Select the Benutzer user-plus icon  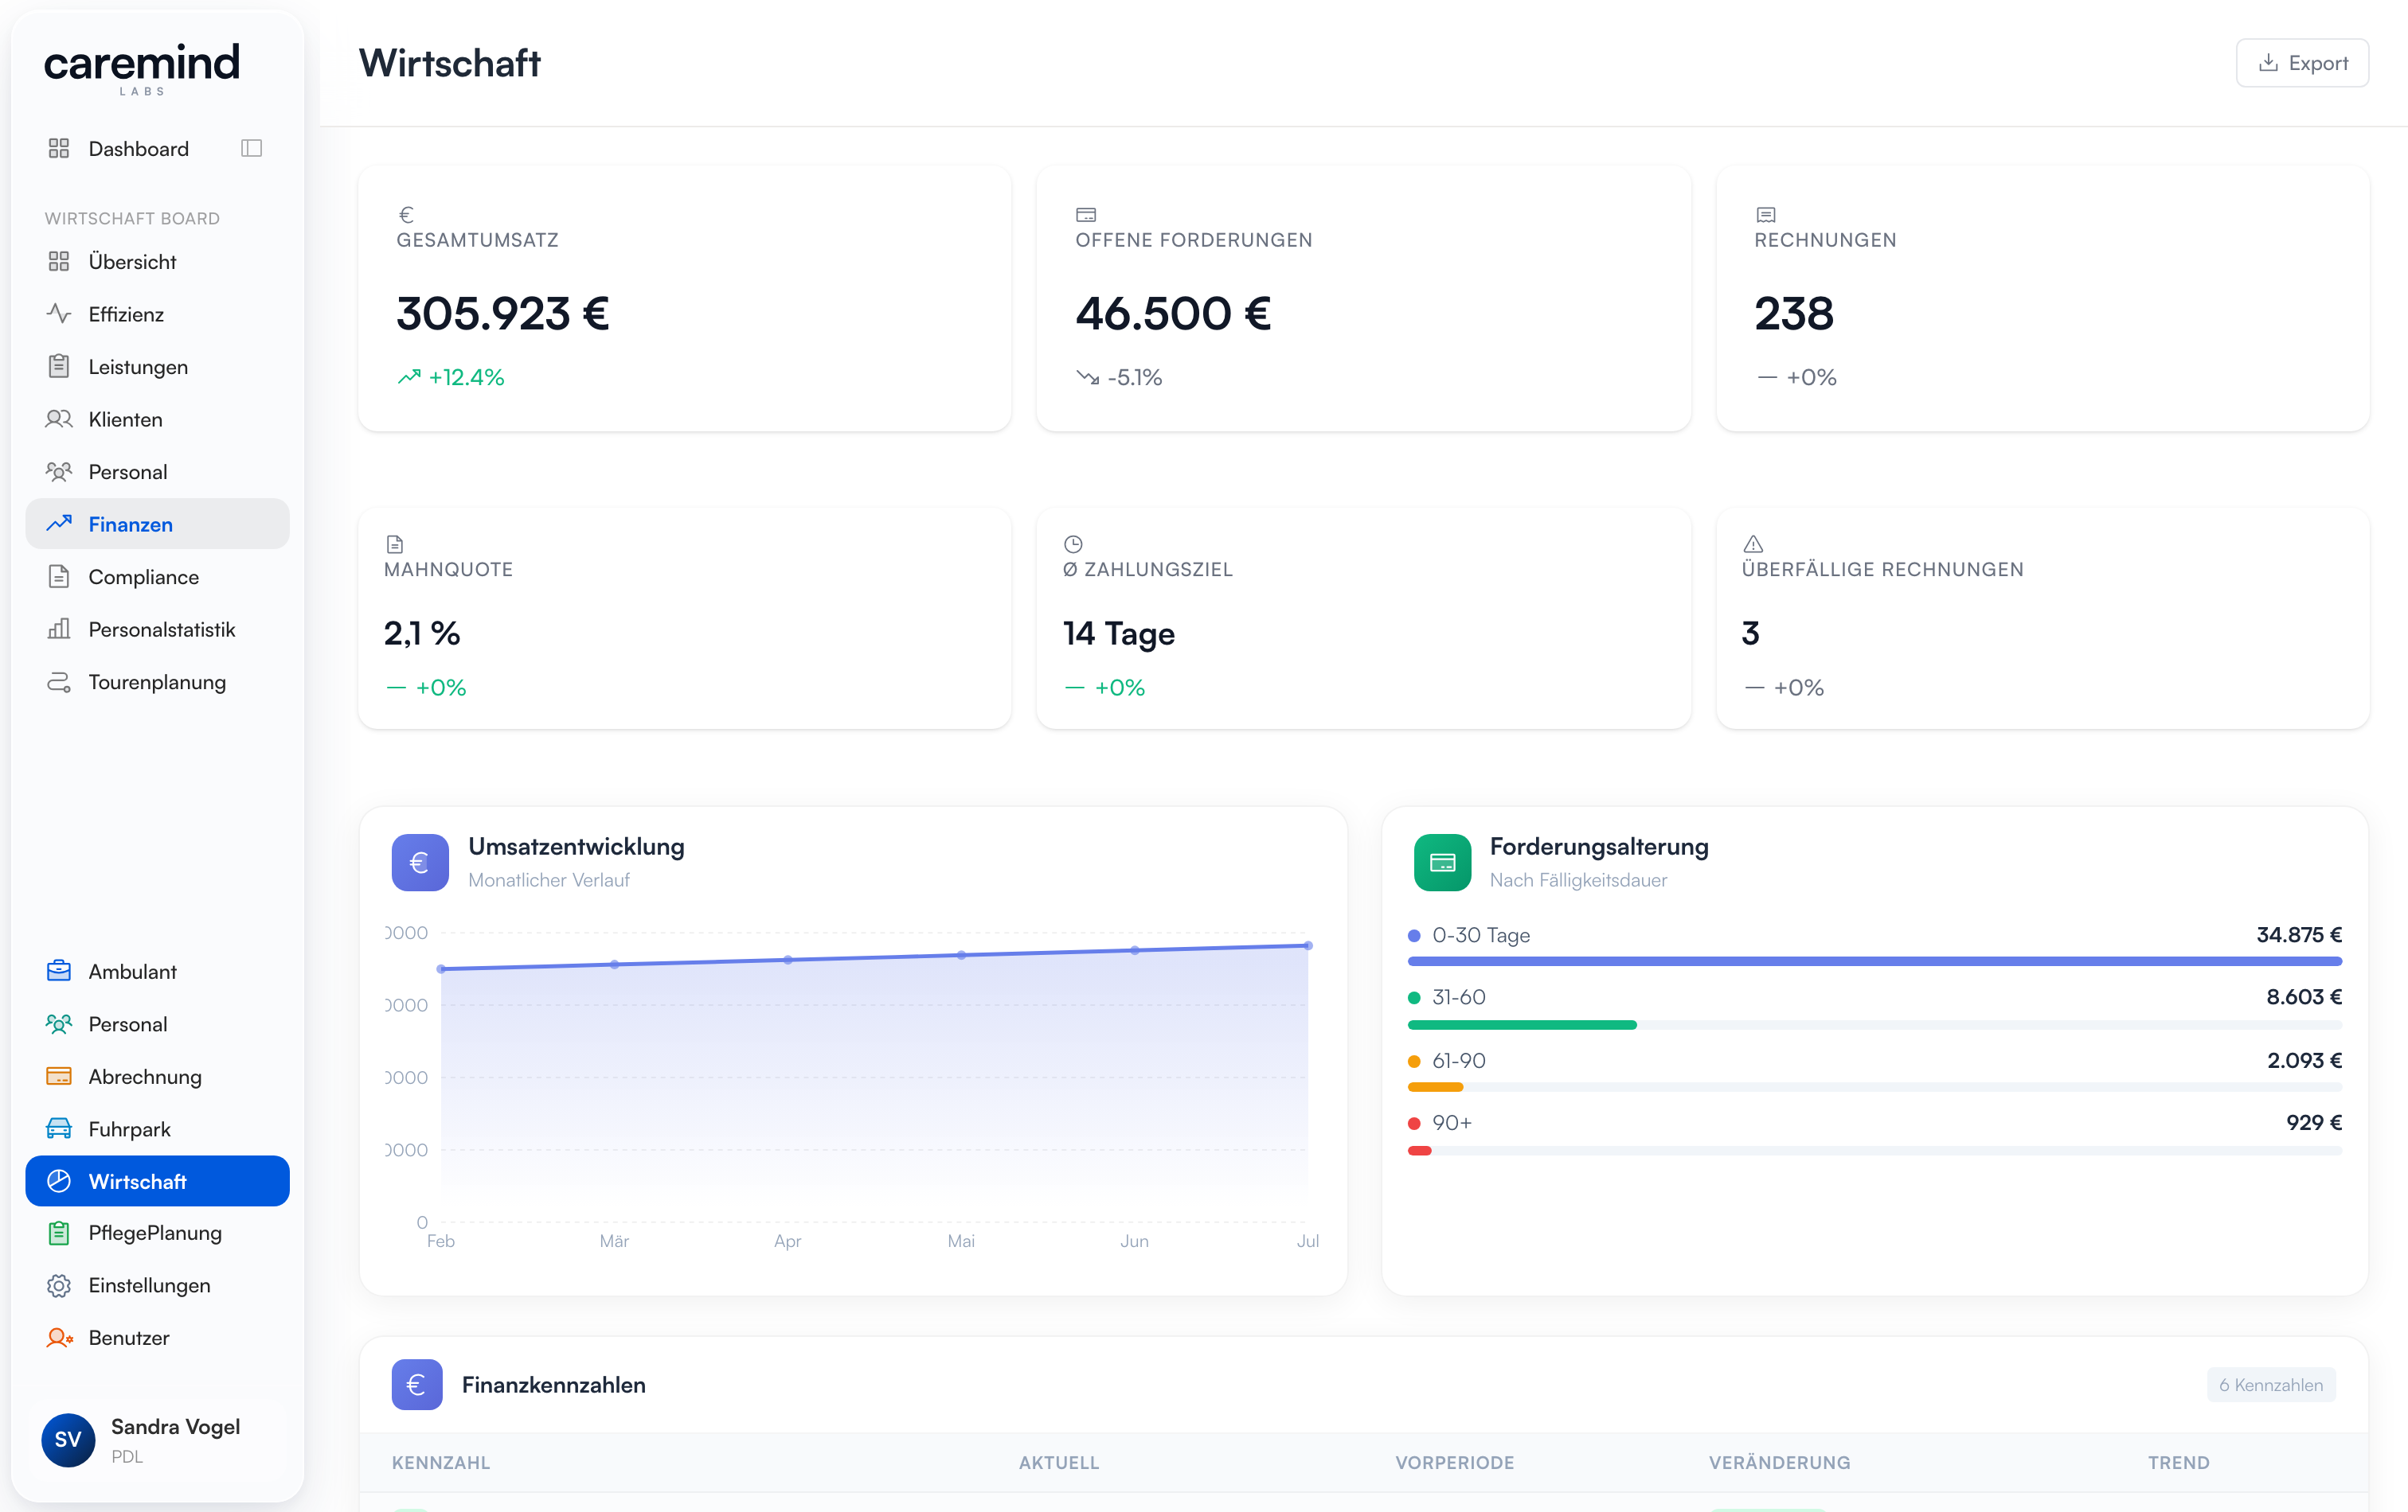pos(59,1337)
